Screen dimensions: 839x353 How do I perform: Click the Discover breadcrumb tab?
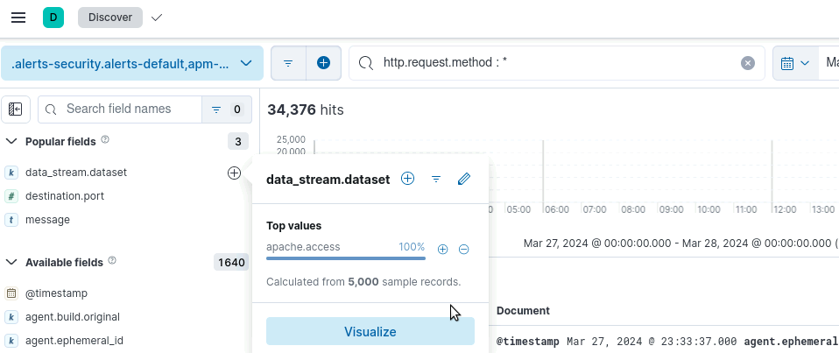(x=109, y=18)
